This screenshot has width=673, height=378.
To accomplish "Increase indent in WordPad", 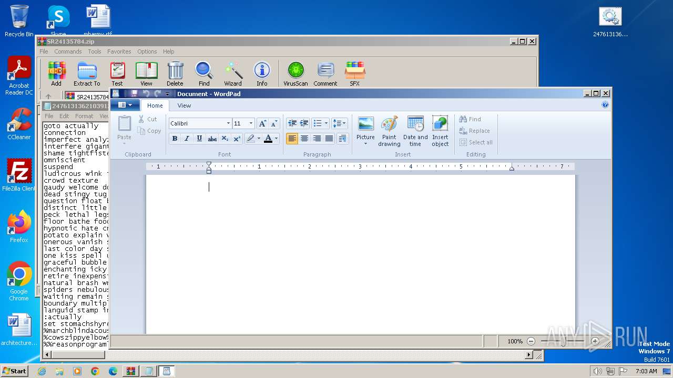I will (304, 123).
